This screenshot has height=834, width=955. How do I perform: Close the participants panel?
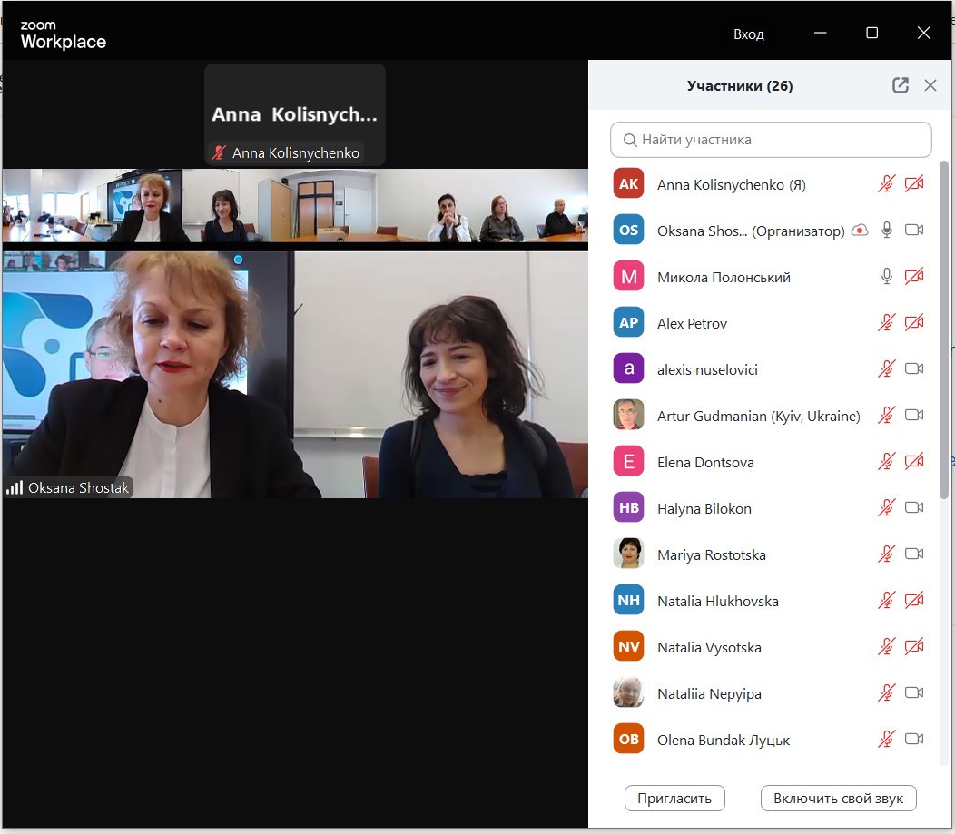click(930, 85)
